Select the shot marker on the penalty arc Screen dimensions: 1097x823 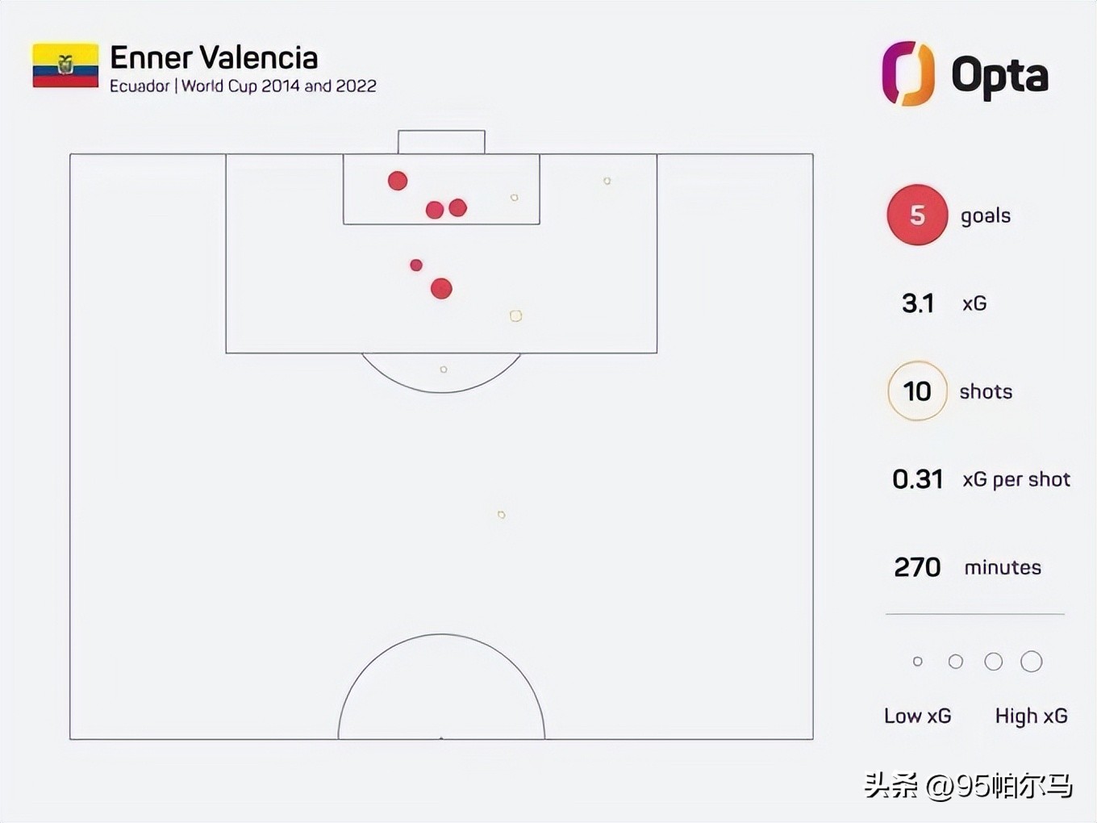[444, 370]
